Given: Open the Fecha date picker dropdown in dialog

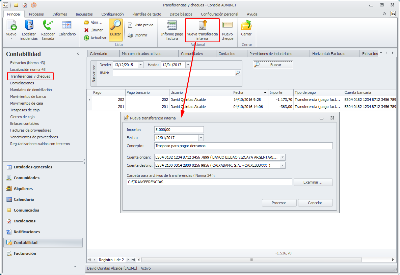Looking at the screenshot, I should (x=201, y=138).
